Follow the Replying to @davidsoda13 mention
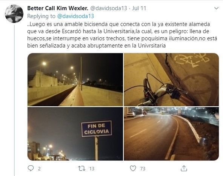Screen dimensions: 223x176 [x=75, y=16]
